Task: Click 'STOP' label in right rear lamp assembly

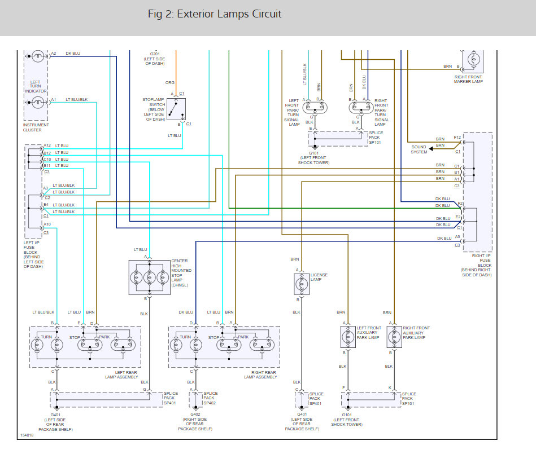Action: [x=213, y=338]
